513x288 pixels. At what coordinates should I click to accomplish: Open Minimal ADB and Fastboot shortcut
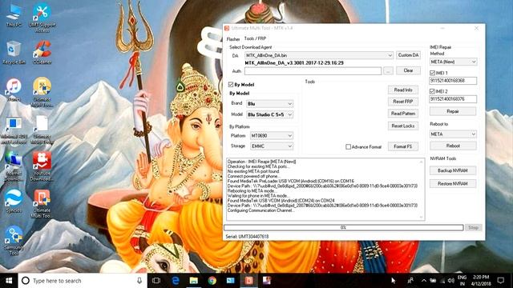14,130
